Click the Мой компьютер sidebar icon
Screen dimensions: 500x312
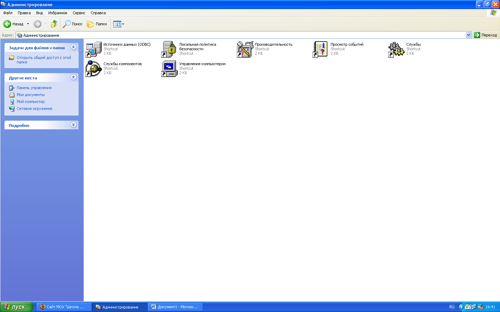(x=12, y=102)
